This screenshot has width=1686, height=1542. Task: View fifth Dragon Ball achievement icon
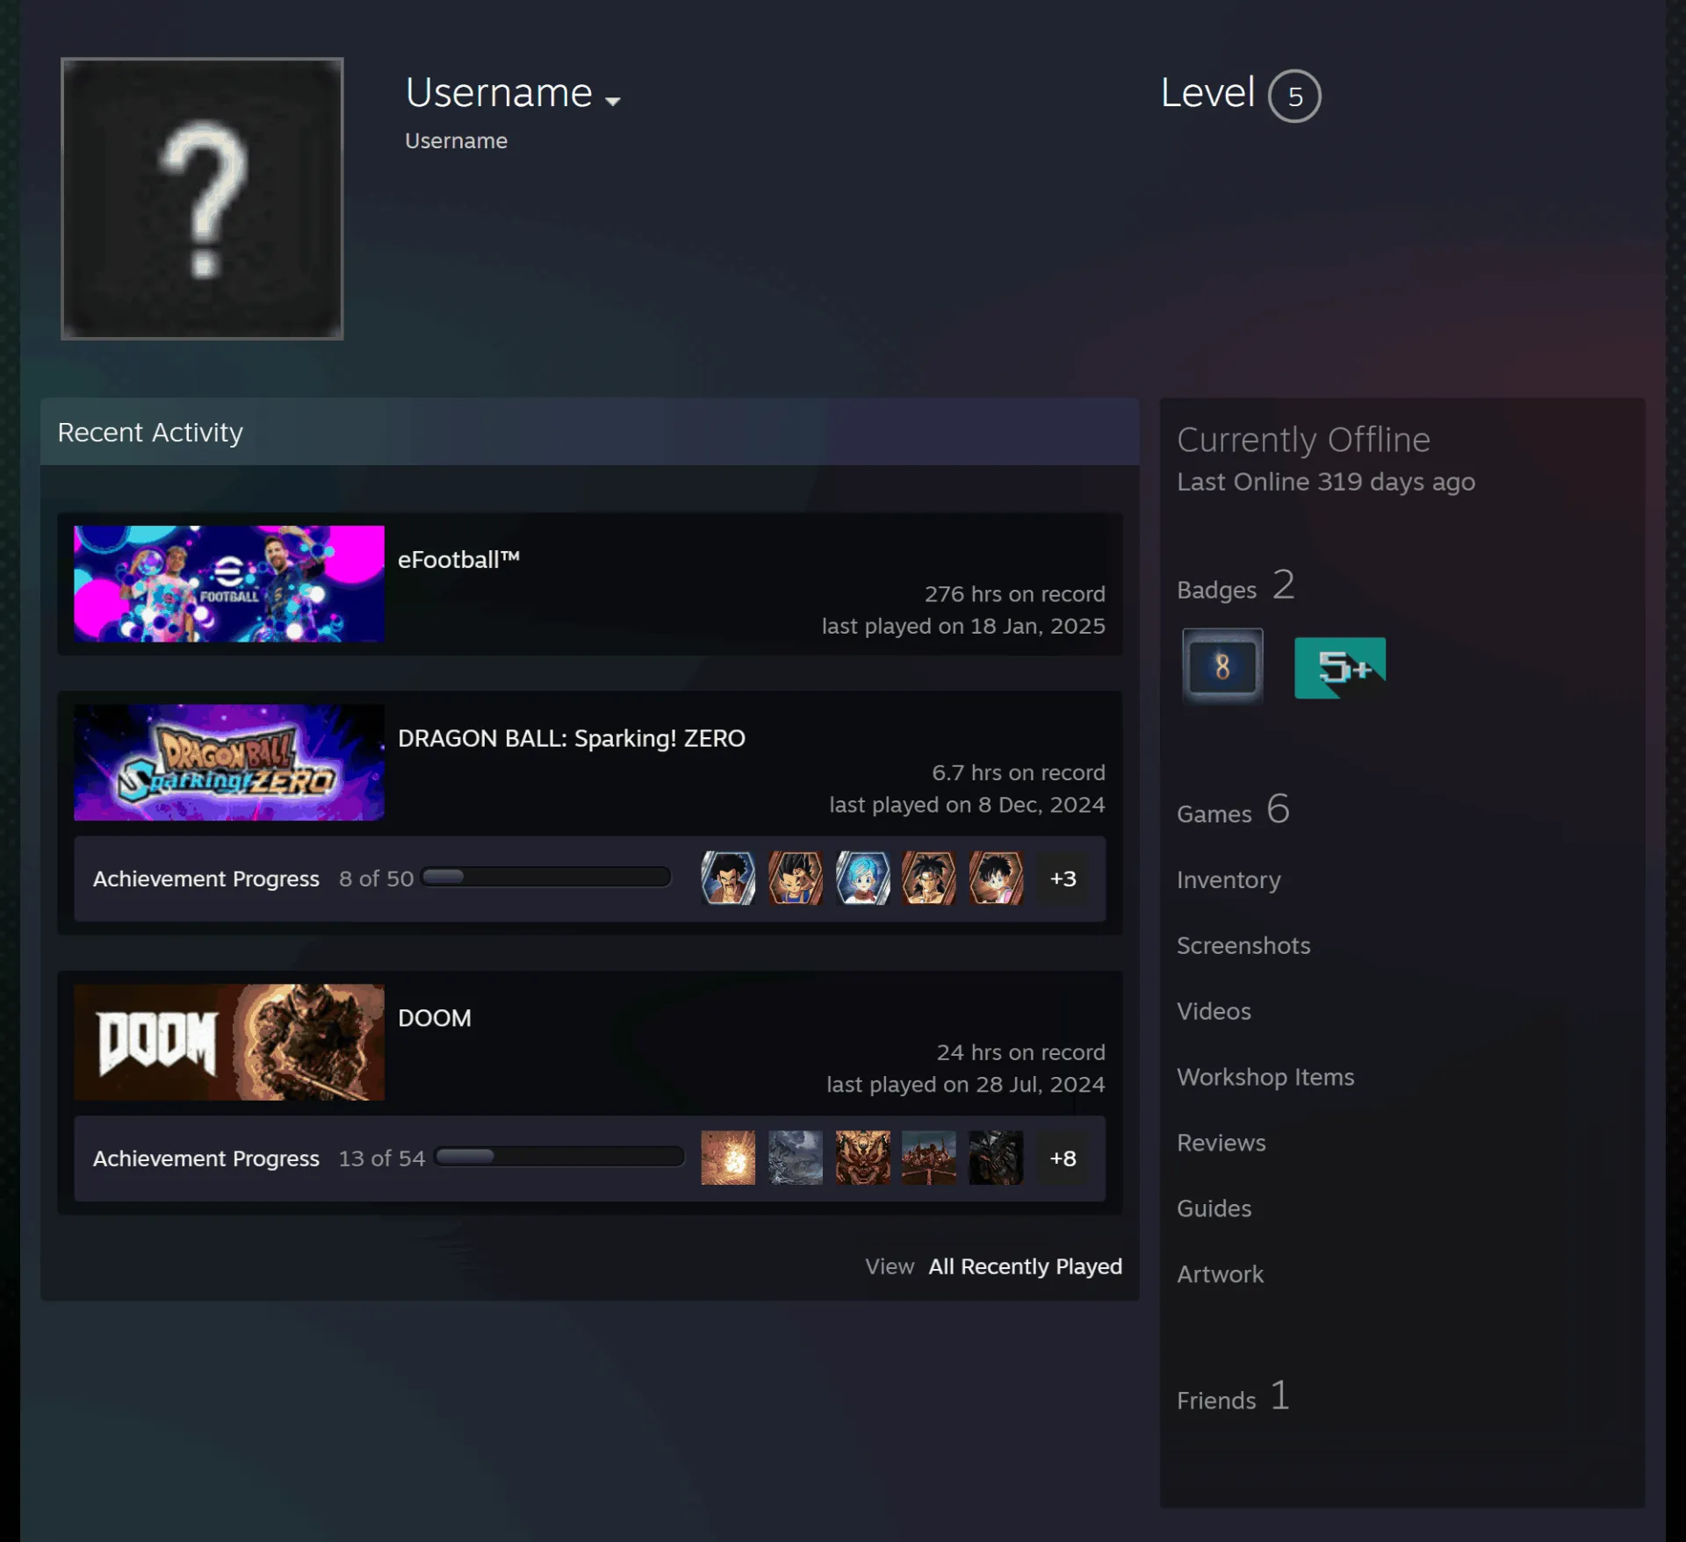[996, 879]
